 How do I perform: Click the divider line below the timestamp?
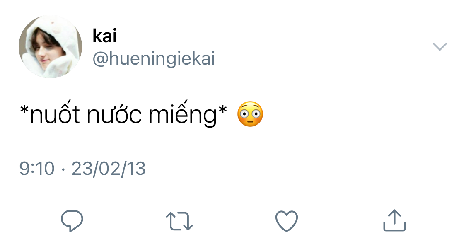tap(233, 194)
